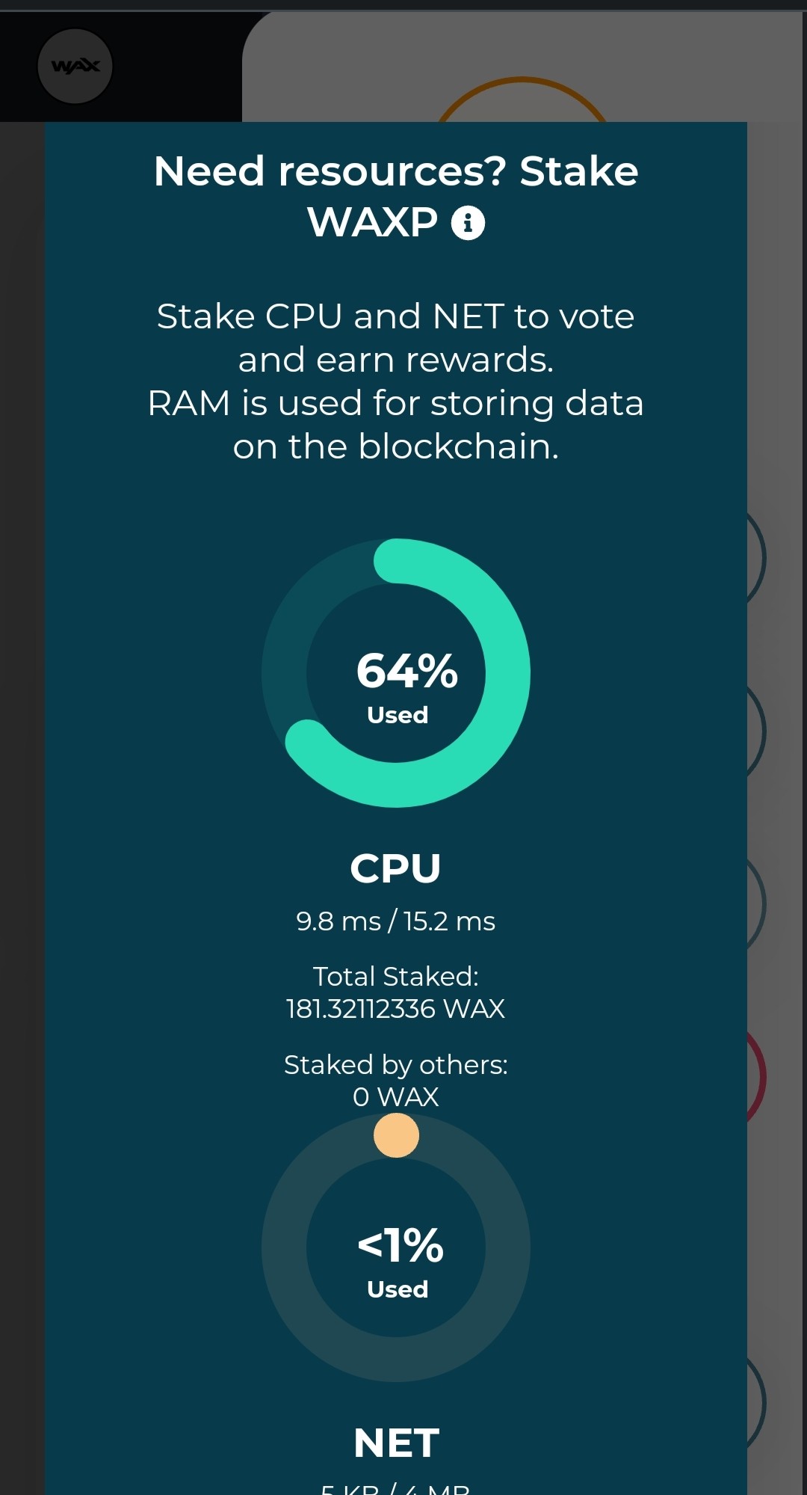Click the Need resources? Stake WAXP title
The height and width of the screenshot is (1495, 807).
395,196
